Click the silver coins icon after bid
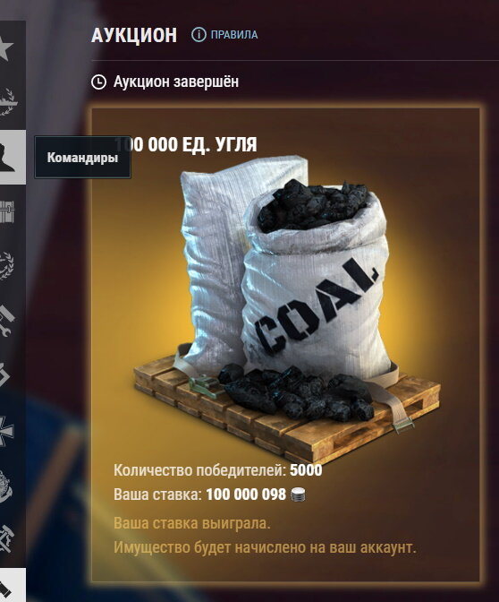Screen dimensions: 499x602 tap(298, 494)
